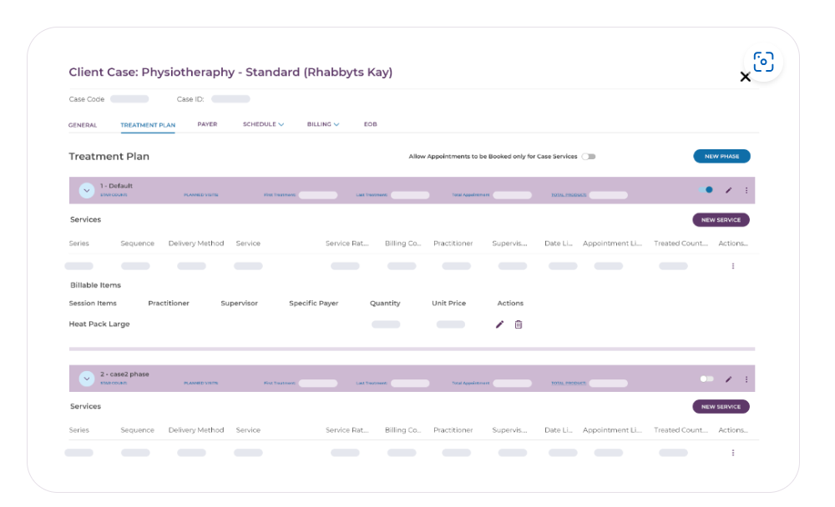Switch to the Payer tab
The height and width of the screenshot is (507, 835).
[x=206, y=124]
